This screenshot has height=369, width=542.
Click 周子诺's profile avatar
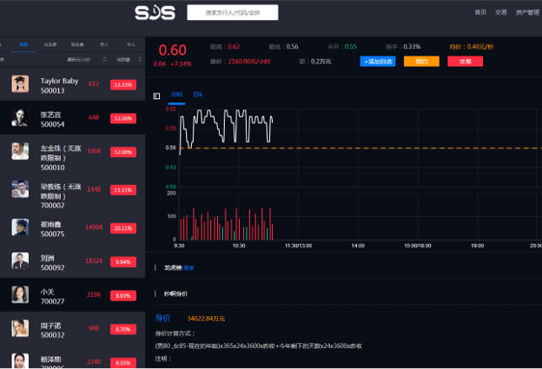[x=20, y=328]
